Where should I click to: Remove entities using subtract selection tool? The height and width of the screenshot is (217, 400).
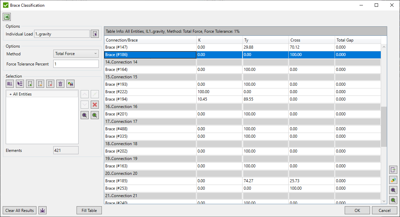pos(40,83)
